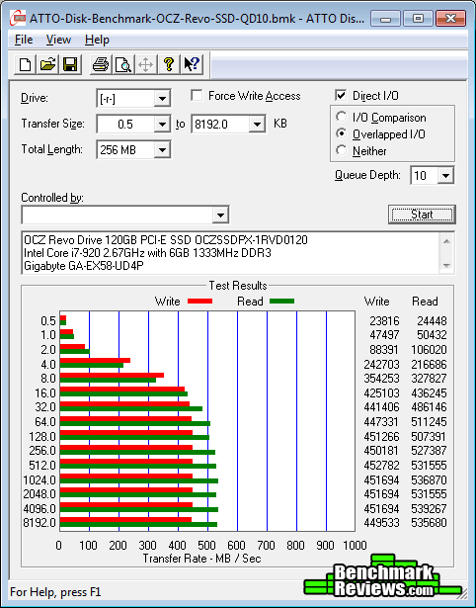The width and height of the screenshot is (476, 608).
Task: Click the four-arrow move toolbar icon
Action: pos(145,64)
